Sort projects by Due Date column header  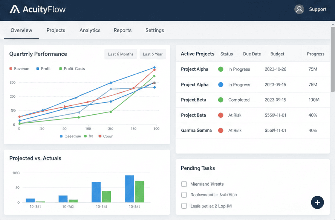[252, 54]
